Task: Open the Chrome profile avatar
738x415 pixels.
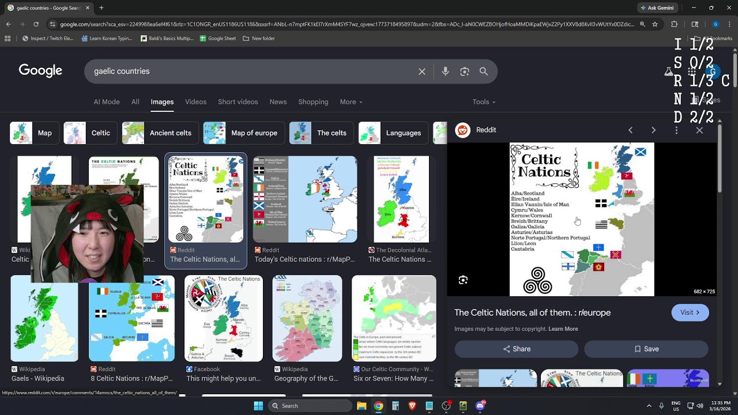Action: pyautogui.click(x=716, y=24)
